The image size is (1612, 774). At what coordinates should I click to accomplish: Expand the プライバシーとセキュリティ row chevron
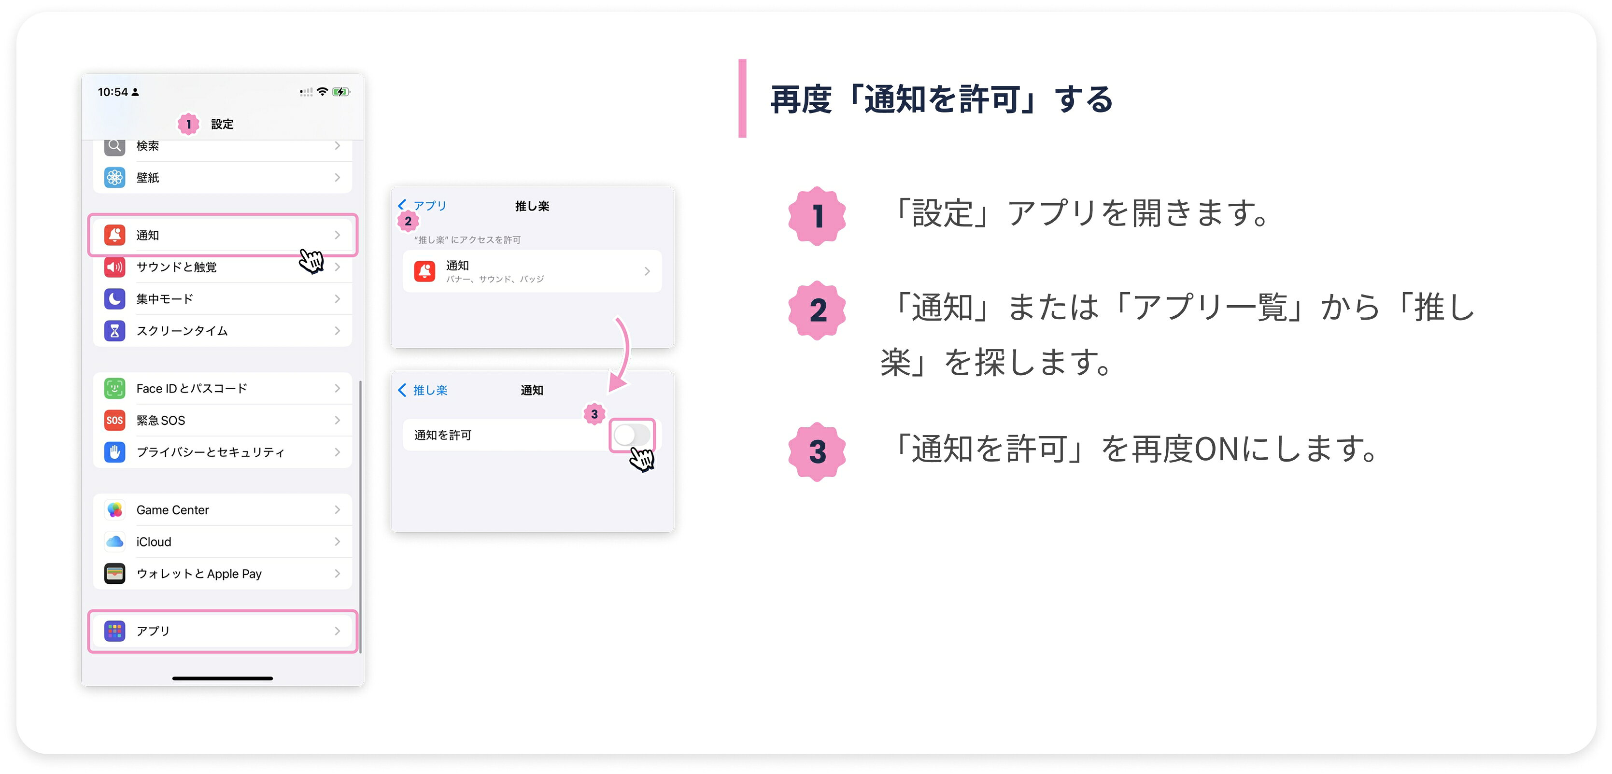click(337, 452)
